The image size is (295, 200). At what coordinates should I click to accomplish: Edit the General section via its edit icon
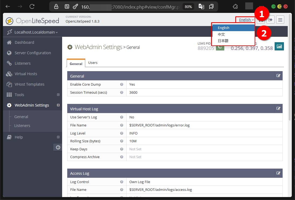[278, 76]
